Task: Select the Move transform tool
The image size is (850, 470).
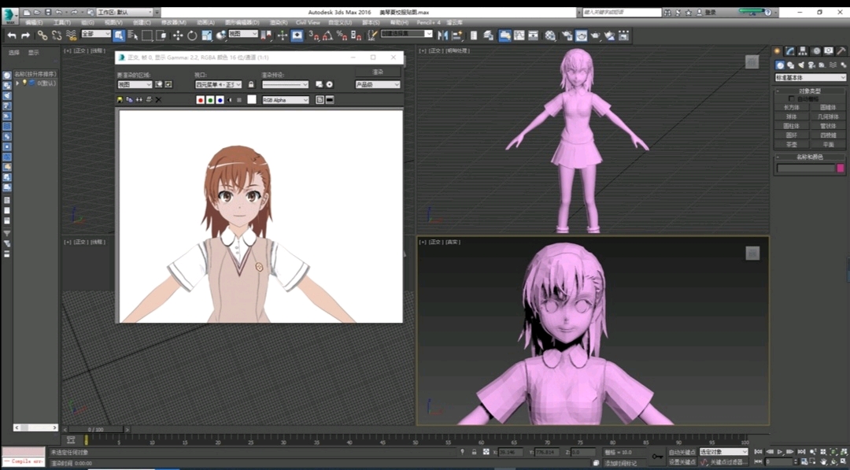Action: pyautogui.click(x=178, y=35)
